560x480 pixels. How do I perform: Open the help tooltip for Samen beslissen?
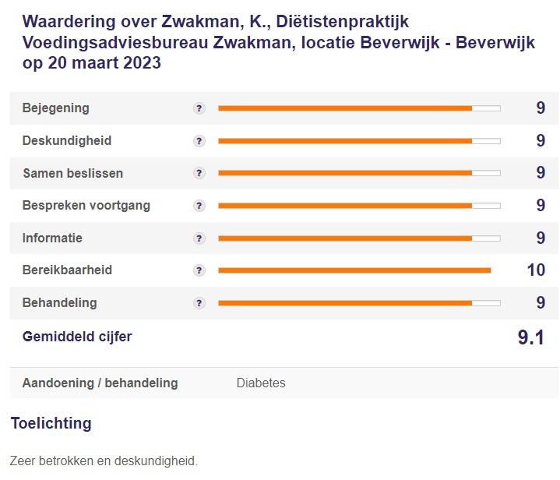point(199,173)
